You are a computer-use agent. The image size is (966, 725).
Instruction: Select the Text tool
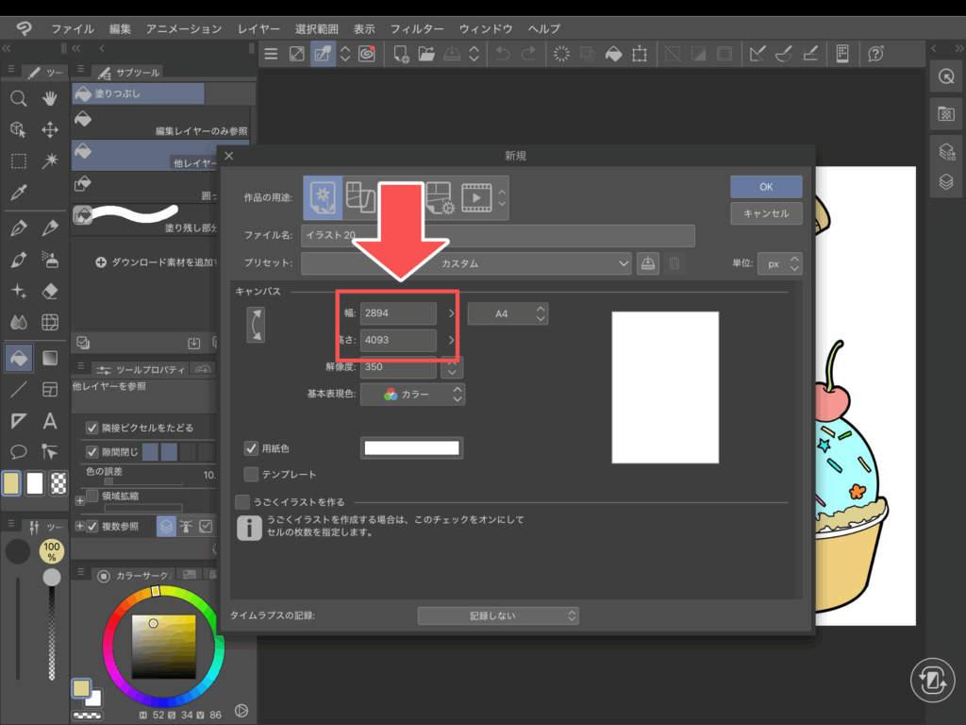(50, 421)
